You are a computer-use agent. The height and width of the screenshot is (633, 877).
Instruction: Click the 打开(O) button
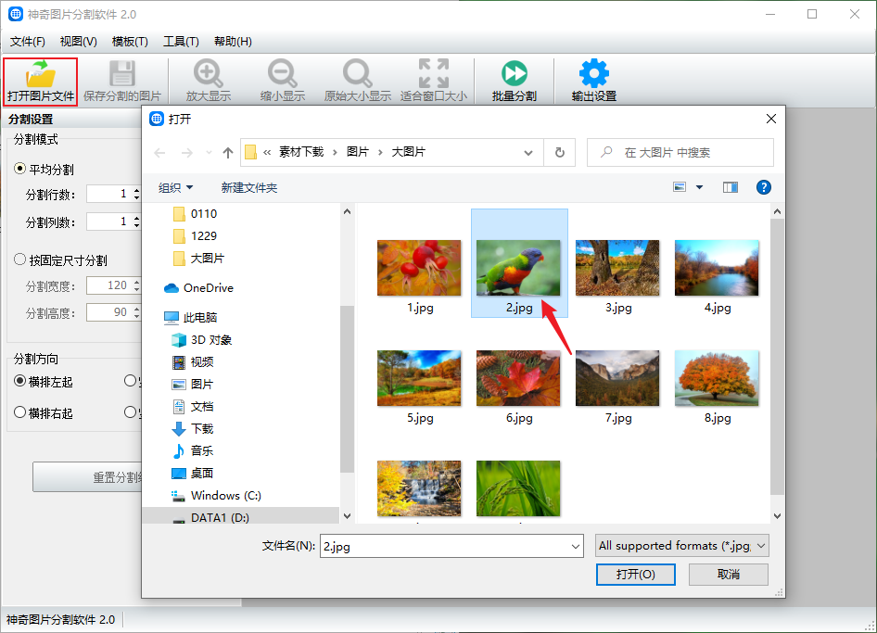pyautogui.click(x=636, y=575)
